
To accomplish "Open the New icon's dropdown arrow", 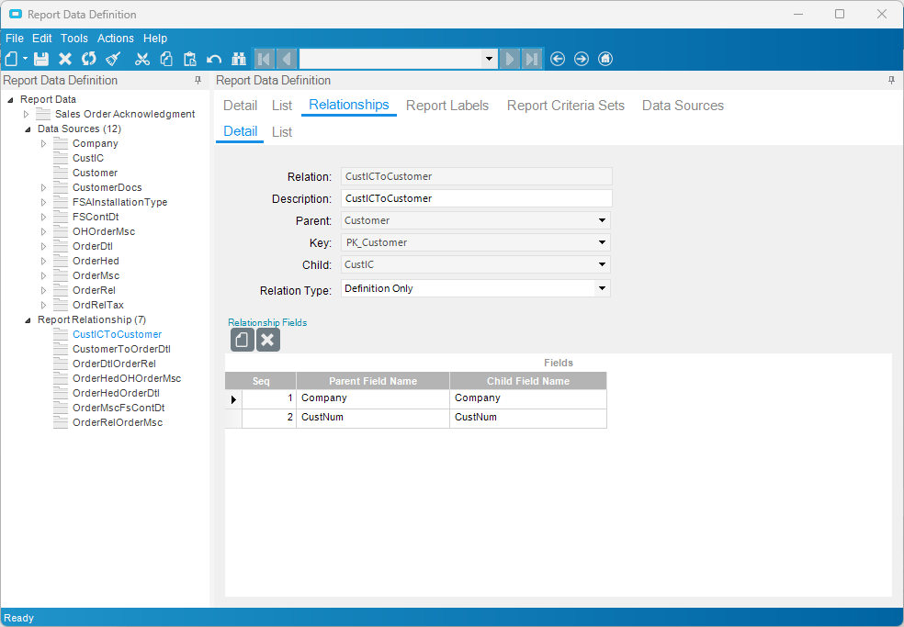I will tap(26, 59).
